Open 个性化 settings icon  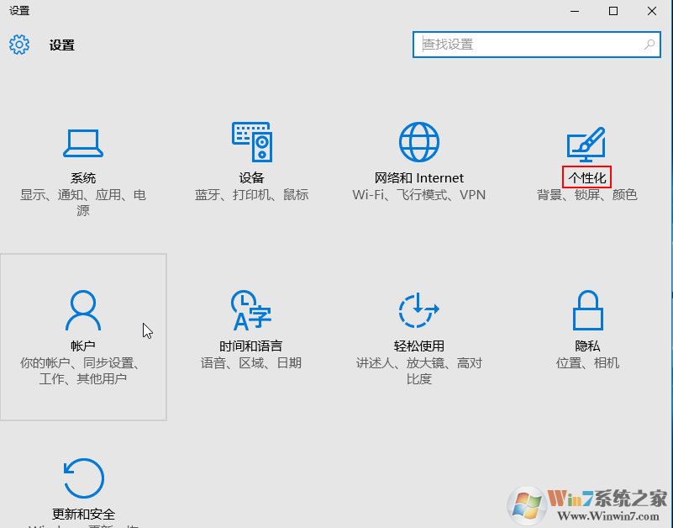coord(586,141)
